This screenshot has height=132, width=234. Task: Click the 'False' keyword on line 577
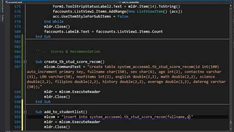coord(123,16)
